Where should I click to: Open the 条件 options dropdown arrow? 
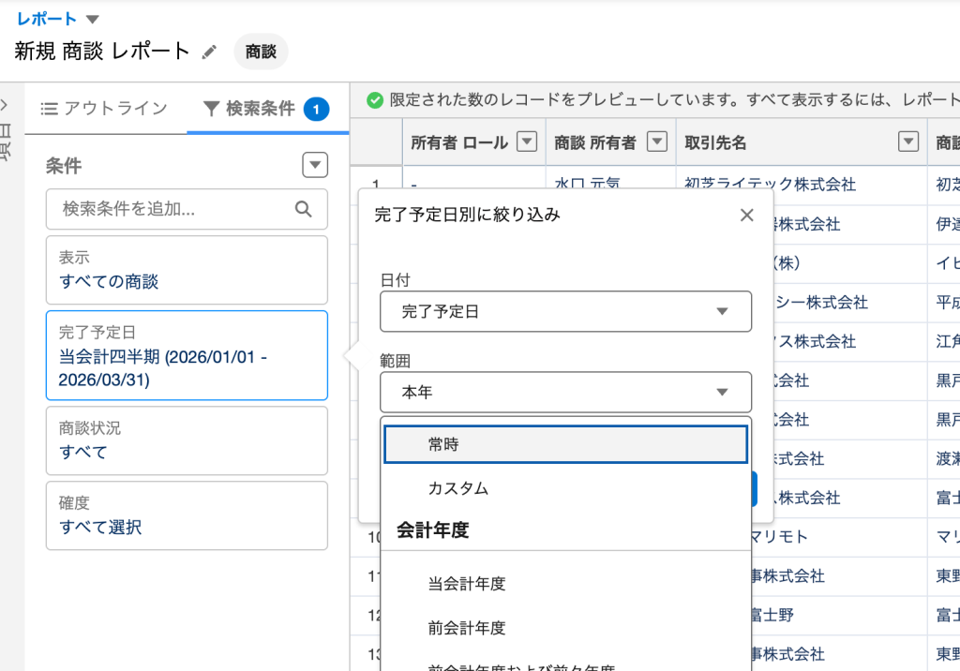point(315,166)
